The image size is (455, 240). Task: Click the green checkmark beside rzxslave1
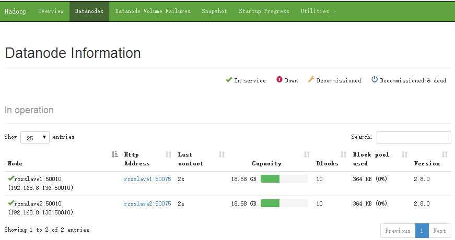(x=11, y=178)
